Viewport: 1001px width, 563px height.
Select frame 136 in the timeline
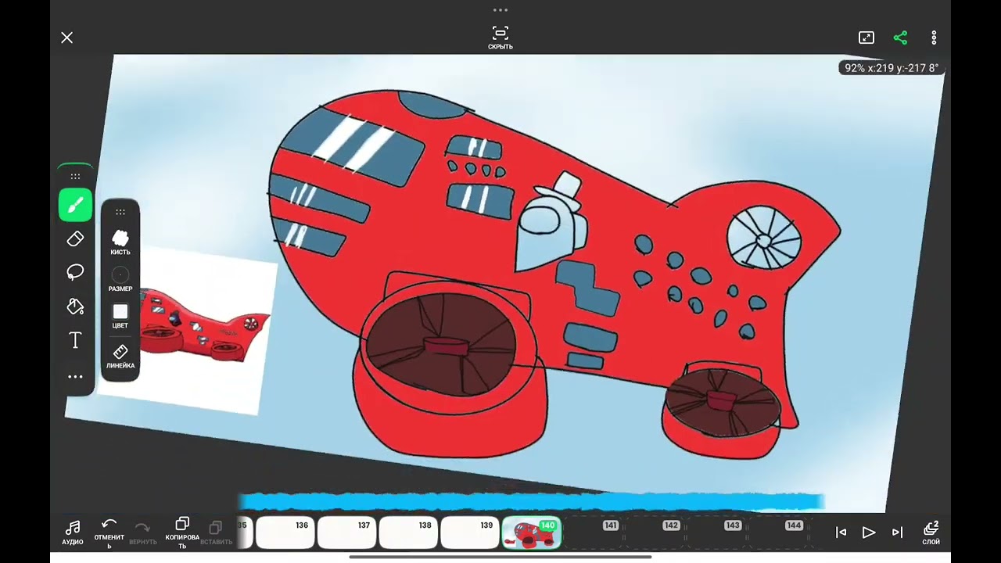(285, 533)
